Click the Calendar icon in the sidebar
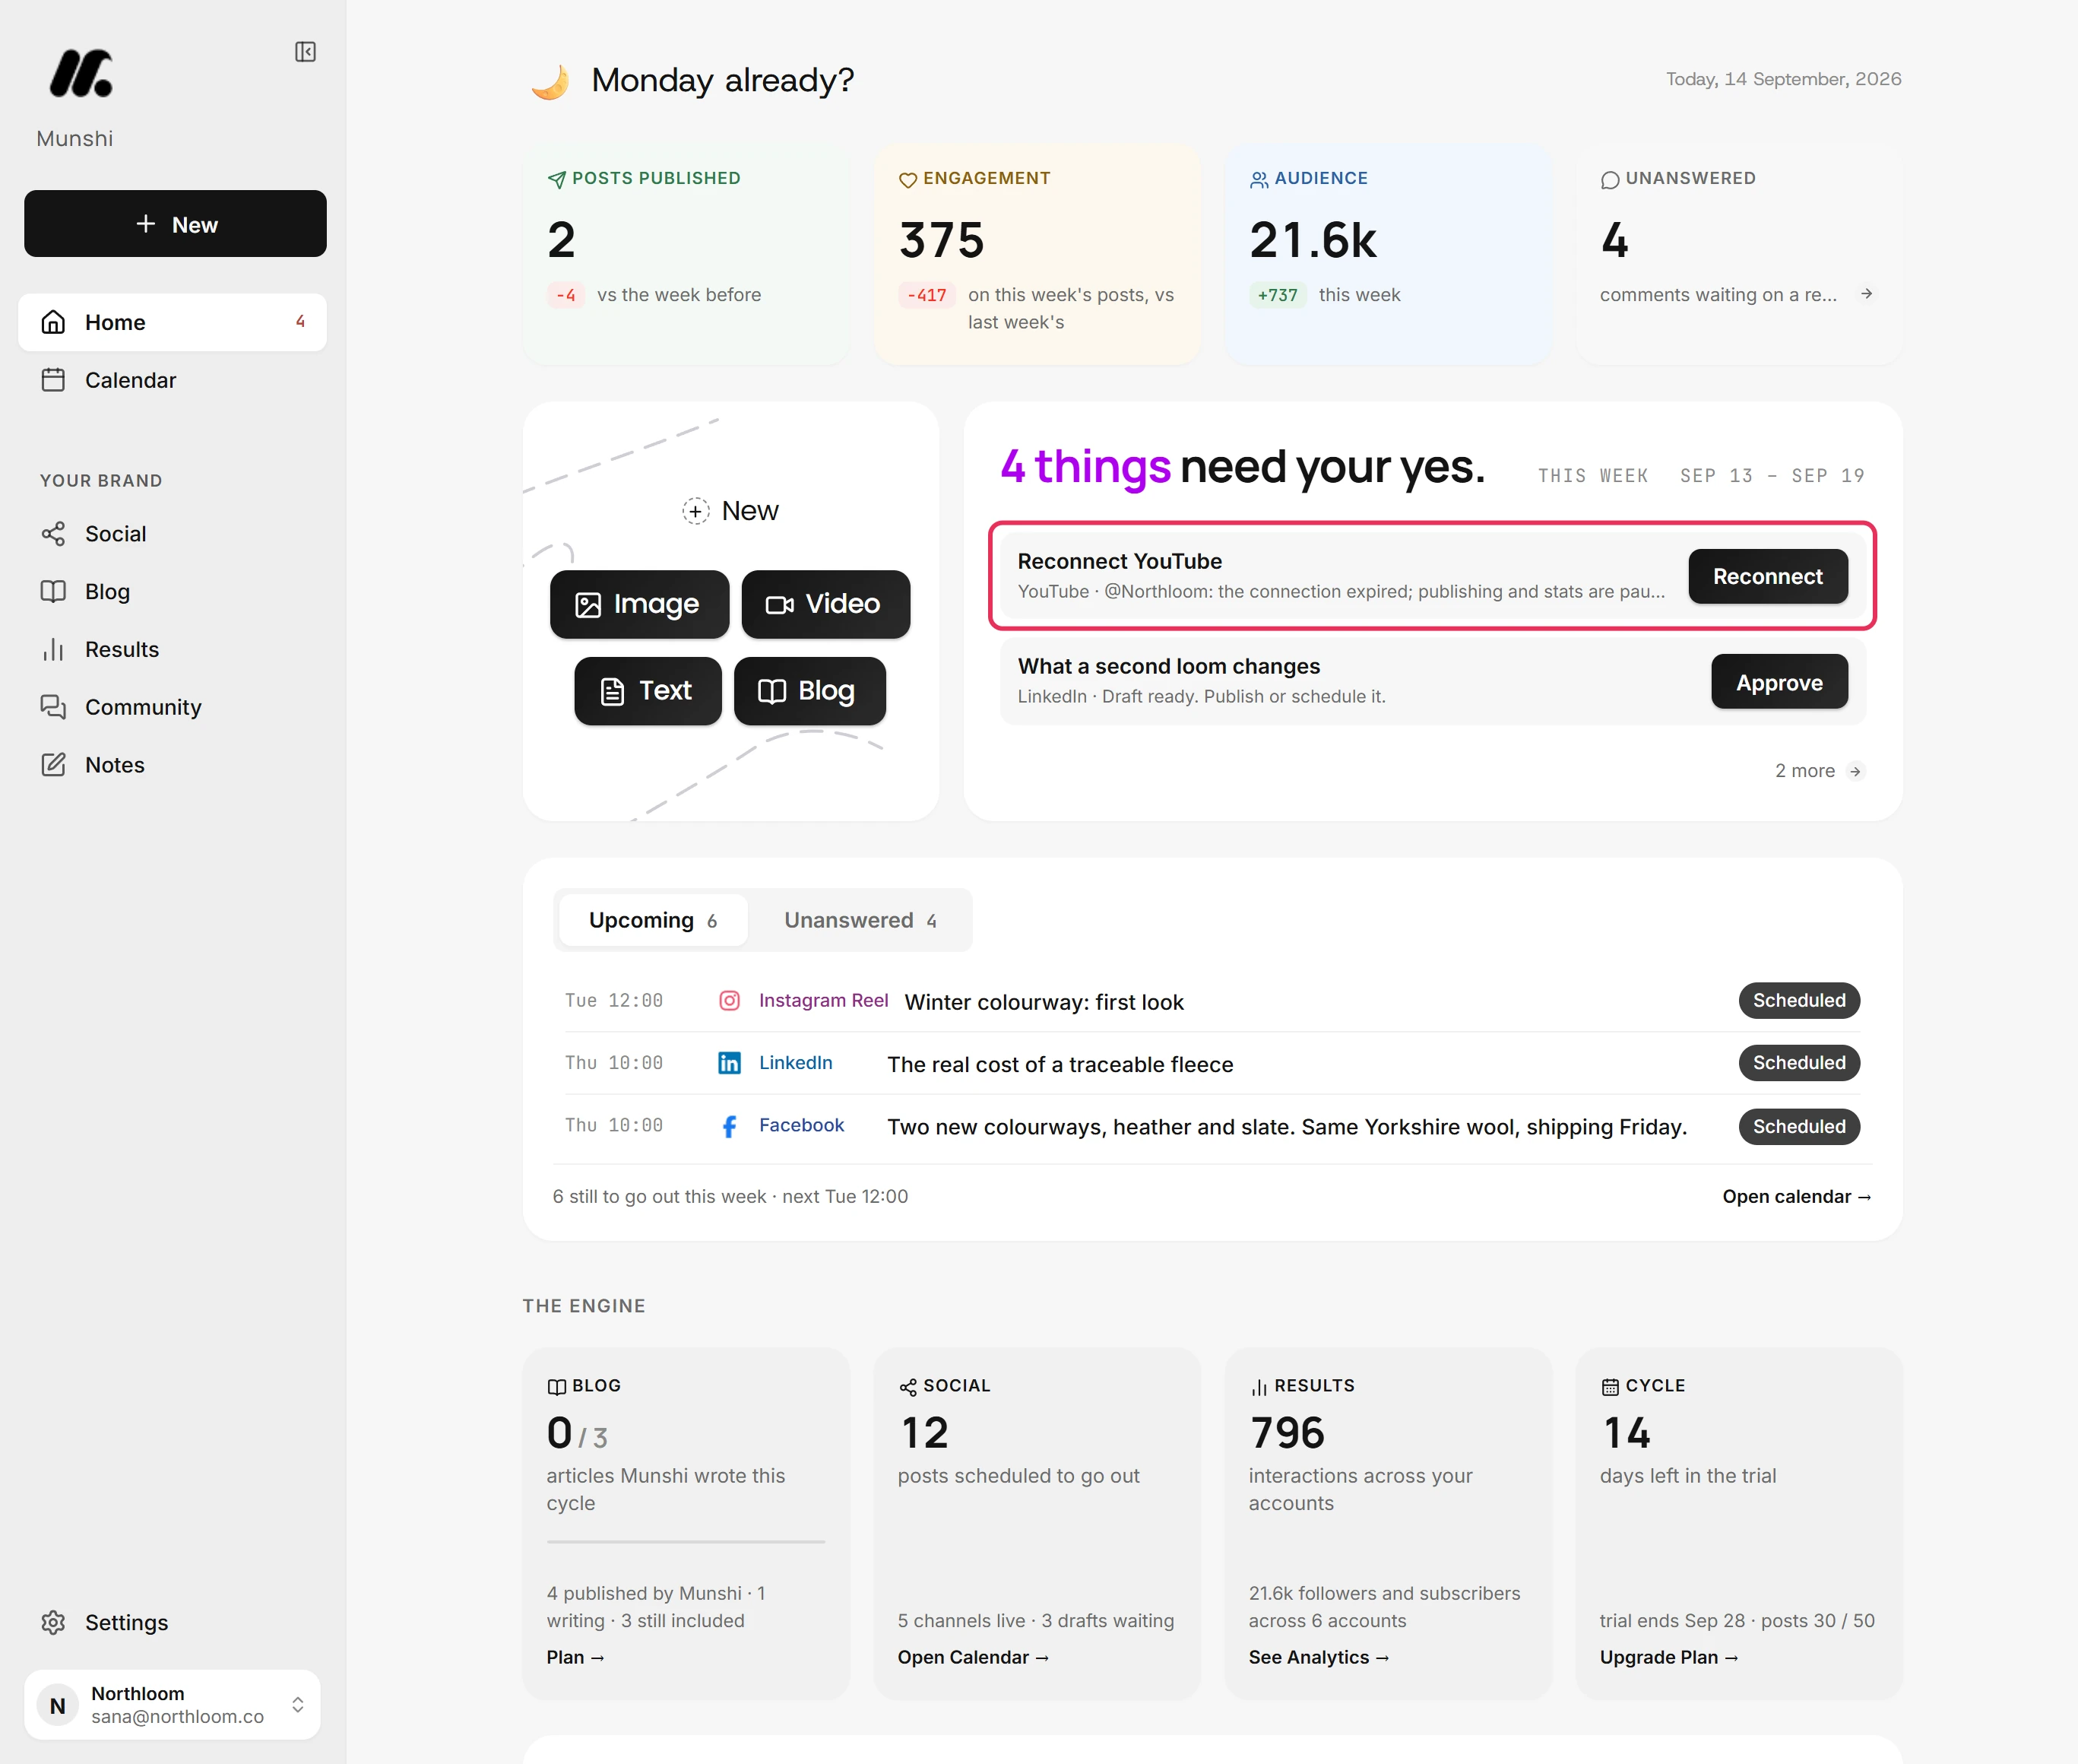 click(53, 380)
